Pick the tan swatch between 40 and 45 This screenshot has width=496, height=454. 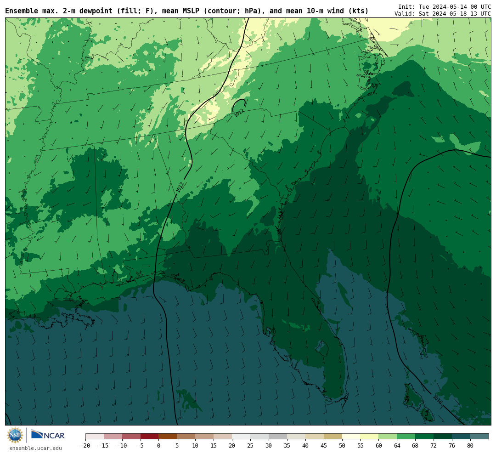click(x=315, y=437)
